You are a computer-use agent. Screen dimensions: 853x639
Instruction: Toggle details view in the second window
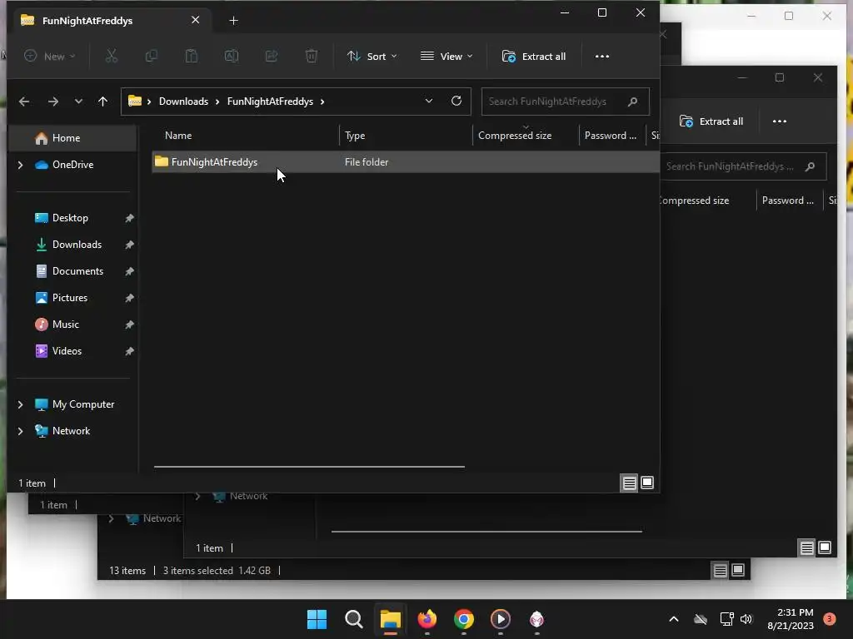click(806, 547)
